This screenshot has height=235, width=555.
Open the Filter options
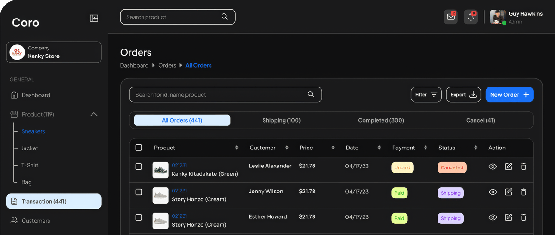426,95
